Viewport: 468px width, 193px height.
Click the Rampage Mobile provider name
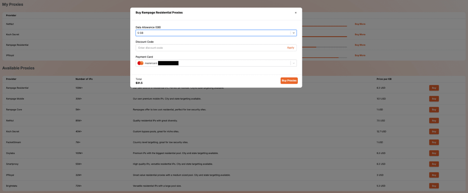[x=15, y=99]
